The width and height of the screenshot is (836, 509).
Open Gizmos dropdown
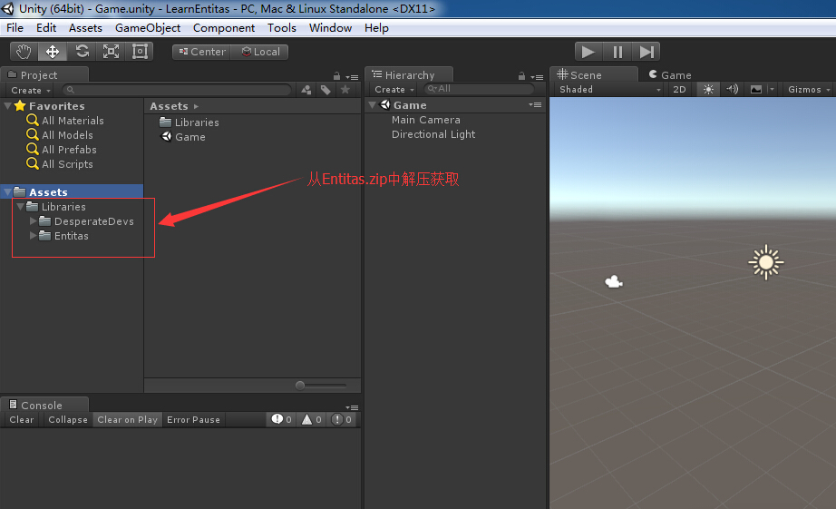[809, 90]
